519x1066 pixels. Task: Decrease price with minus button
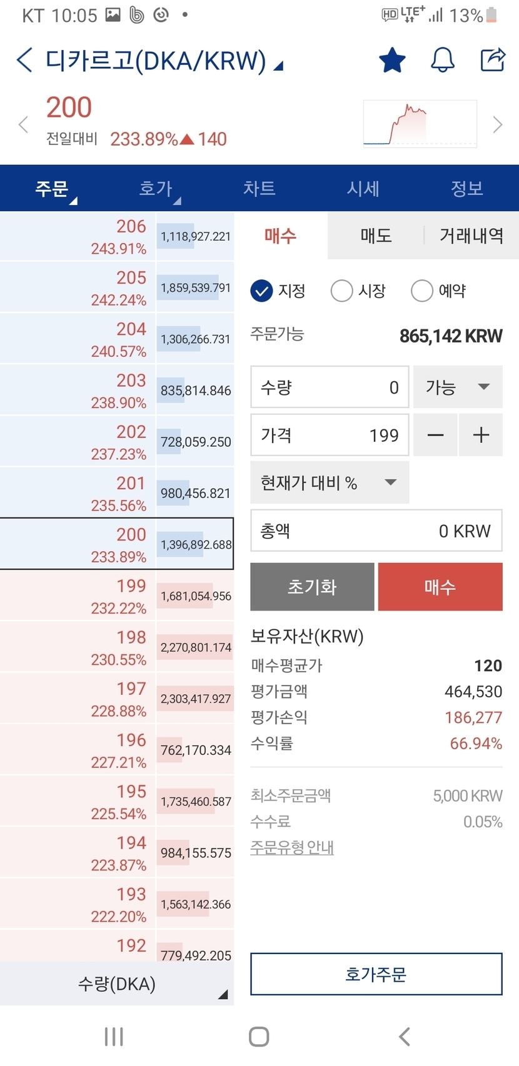tap(435, 436)
